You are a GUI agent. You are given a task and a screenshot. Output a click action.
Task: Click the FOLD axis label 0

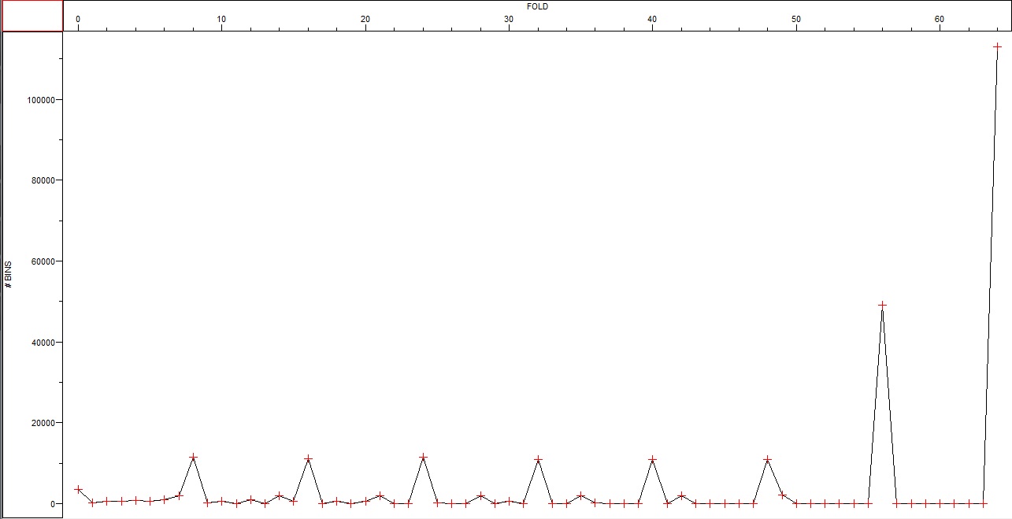click(x=78, y=18)
